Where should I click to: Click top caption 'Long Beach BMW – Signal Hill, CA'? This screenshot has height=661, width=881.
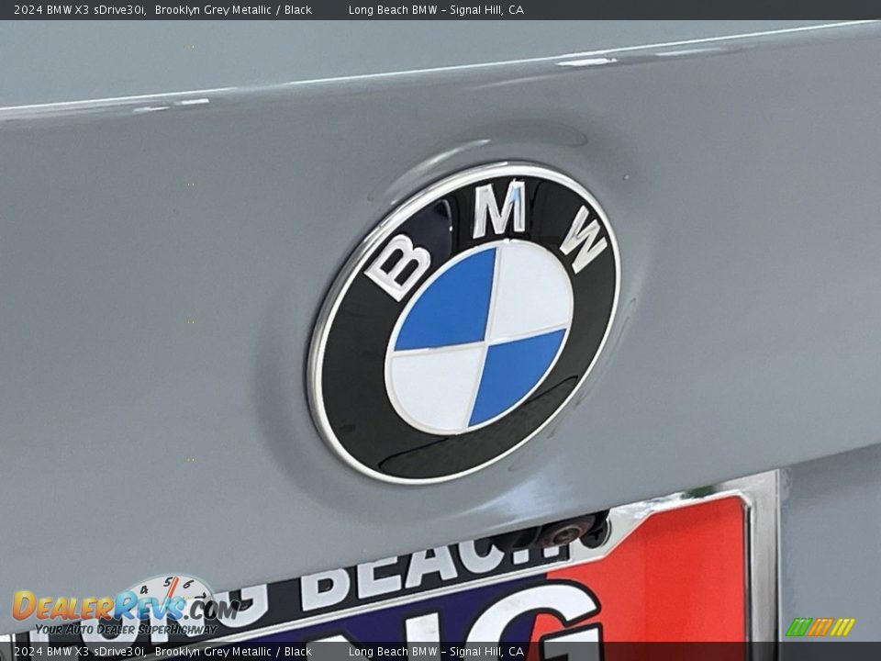click(436, 9)
